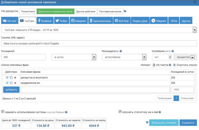The image size is (199, 130).
Task: Click help icon beside Распределить label
Action: coord(121,51)
